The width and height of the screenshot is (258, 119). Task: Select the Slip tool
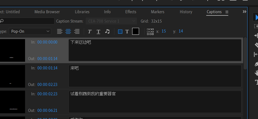(256, 54)
